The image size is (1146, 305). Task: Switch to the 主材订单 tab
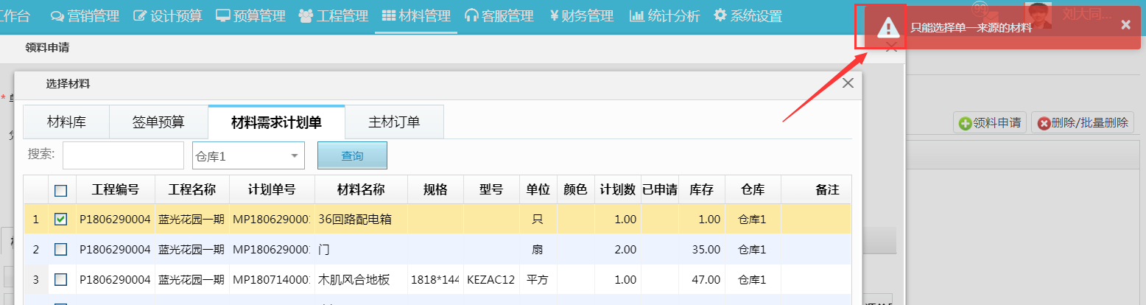pos(394,122)
